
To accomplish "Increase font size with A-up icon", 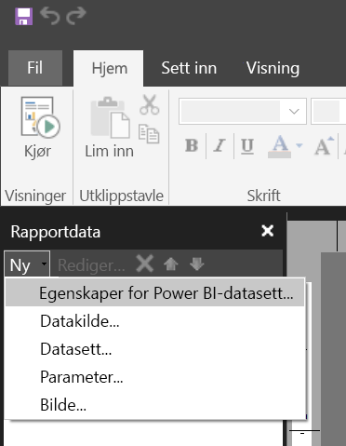I will point(324,145).
